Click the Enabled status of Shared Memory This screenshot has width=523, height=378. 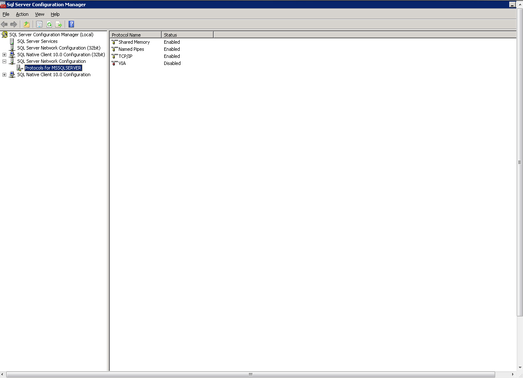tap(172, 42)
